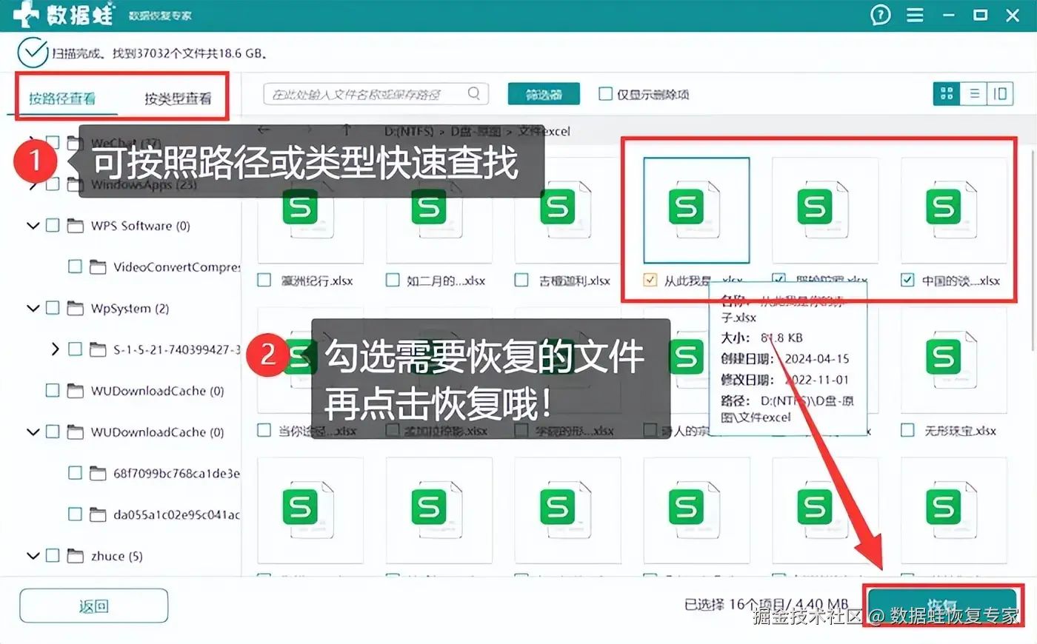Check the box for 瀛洲纪行.xlsx

pos(264,281)
